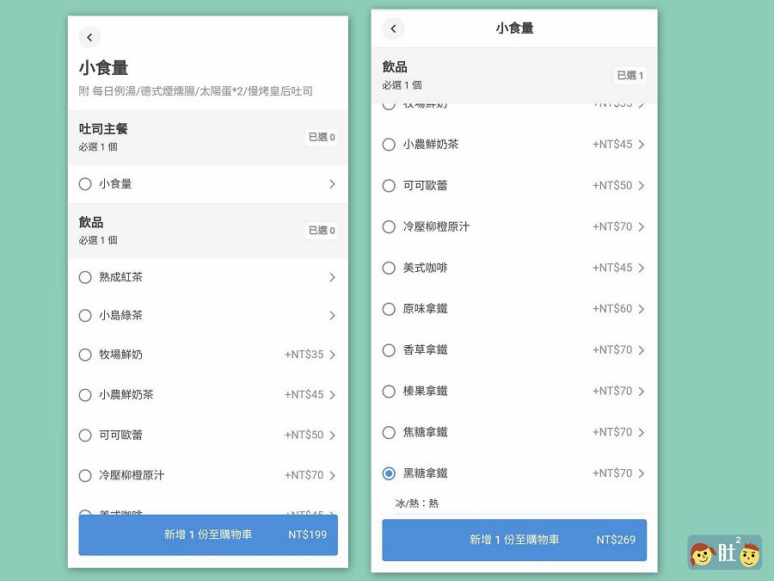Choose 香草拿鐵 radio option
This screenshot has width=774, height=581.
389,350
